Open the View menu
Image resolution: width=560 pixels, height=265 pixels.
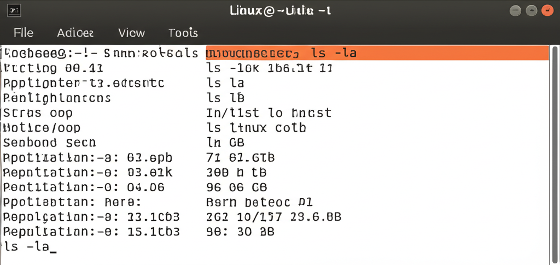[x=131, y=33]
